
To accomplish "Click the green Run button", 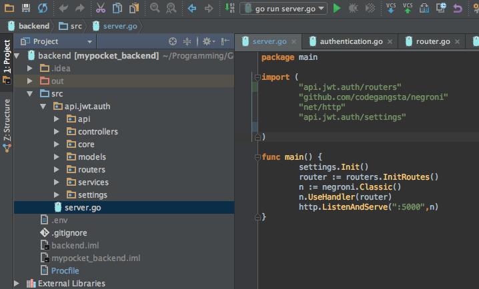I will [x=337, y=9].
